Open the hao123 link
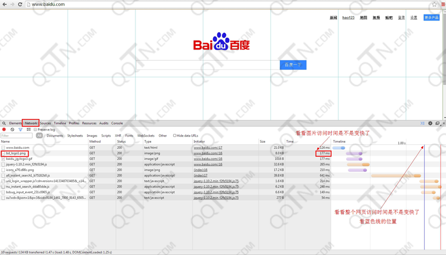Viewport: 446px width, 255px height. (348, 18)
